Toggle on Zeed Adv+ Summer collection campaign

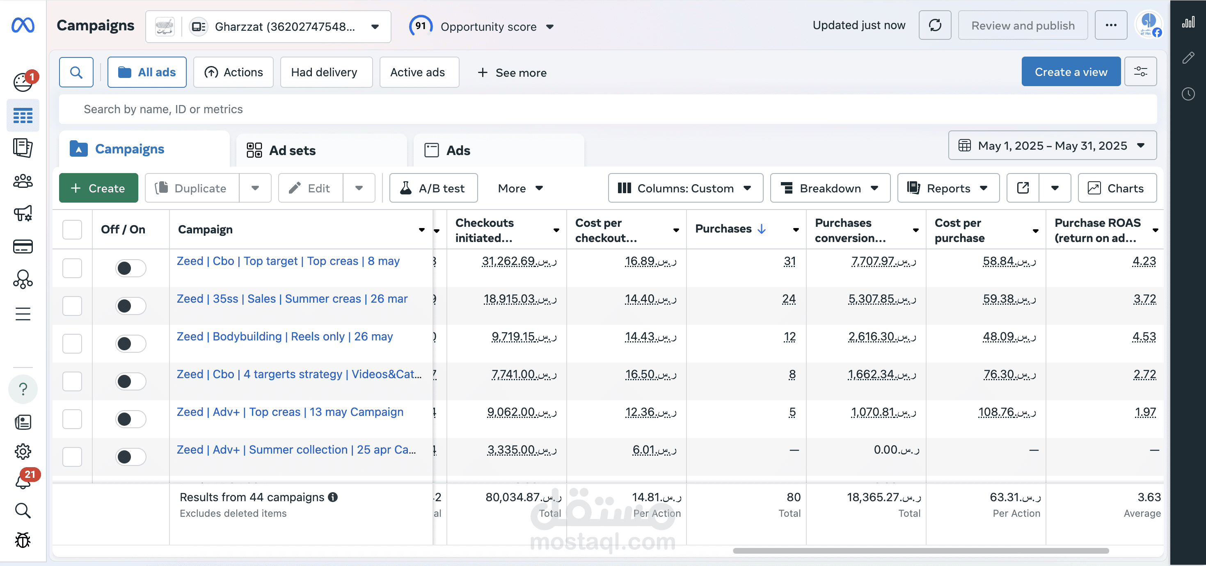[130, 456]
